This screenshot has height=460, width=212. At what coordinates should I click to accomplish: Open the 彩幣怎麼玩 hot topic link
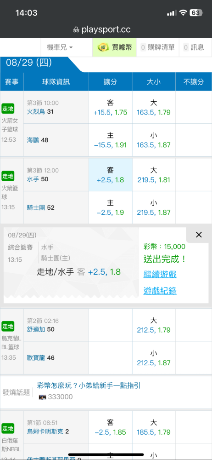[x=89, y=385]
